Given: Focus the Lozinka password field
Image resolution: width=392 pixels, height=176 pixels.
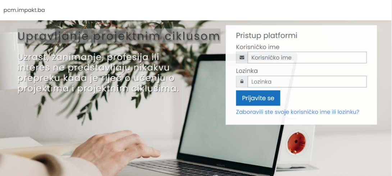Looking at the screenshot, I should pyautogui.click(x=307, y=82).
